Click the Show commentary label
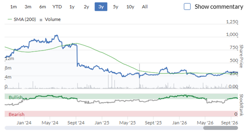Image resolution: width=247 pixels, height=133 pixels. pyautogui.click(x=219, y=7)
